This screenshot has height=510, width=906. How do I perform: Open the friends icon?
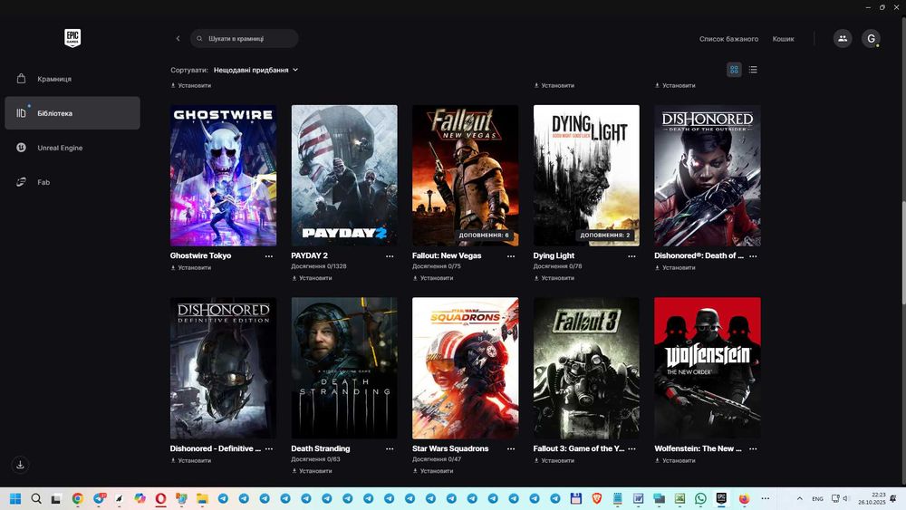click(843, 39)
